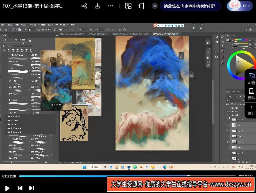Open smoothing options gear icon
Image resolution: width=256 pixels, height=193 pixels.
point(91,30)
